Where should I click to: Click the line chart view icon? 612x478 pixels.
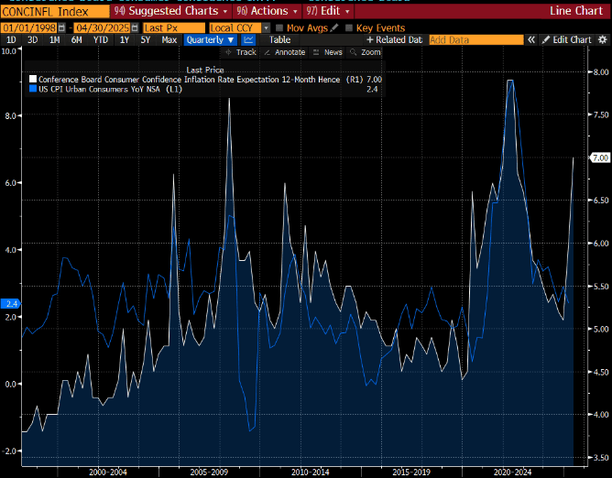click(248, 40)
